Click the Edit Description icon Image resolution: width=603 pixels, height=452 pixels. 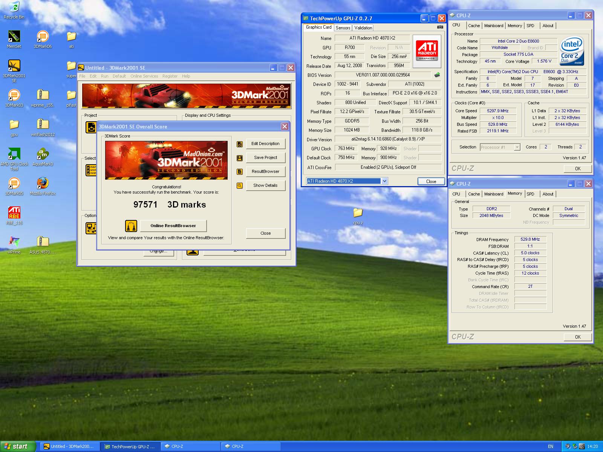click(240, 144)
